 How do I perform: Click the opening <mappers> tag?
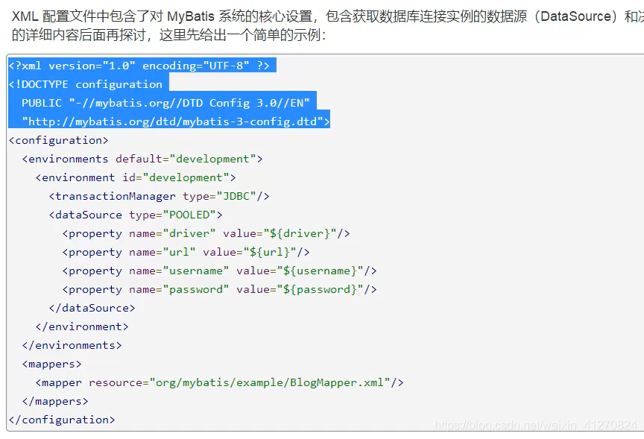pyautogui.click(x=51, y=364)
